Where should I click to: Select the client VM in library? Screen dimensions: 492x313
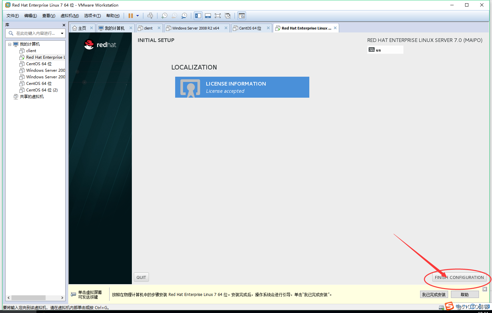click(x=31, y=51)
